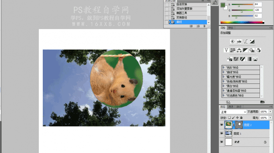Click the History panel scroll-down arrow
274x153 pixels.
click(208, 23)
